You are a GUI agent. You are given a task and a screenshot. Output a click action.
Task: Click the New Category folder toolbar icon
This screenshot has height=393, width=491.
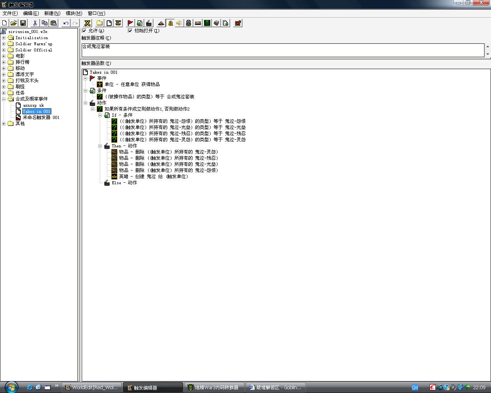pos(100,23)
